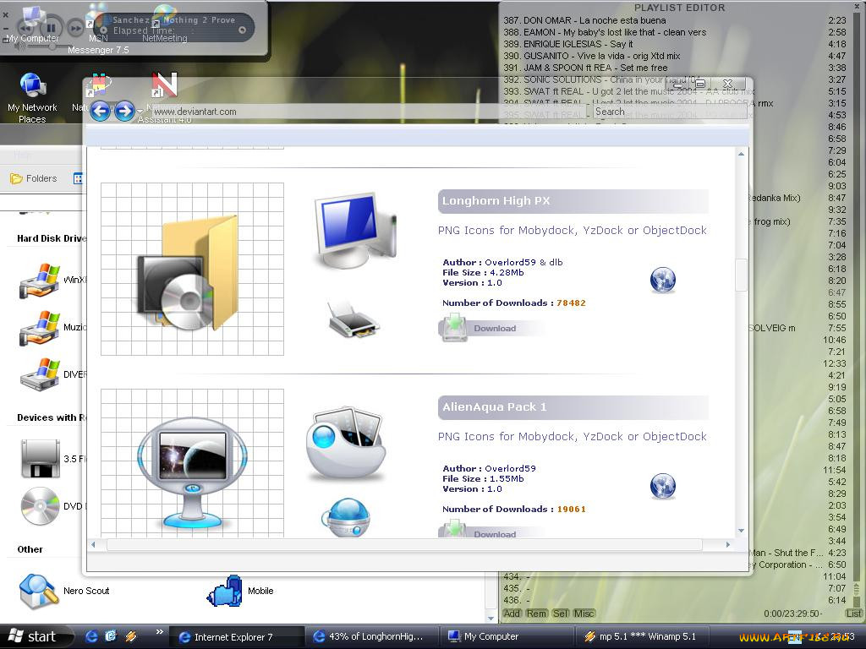Click the AlienAqua monitor preview thumbnail
866x649 pixels.
point(192,463)
